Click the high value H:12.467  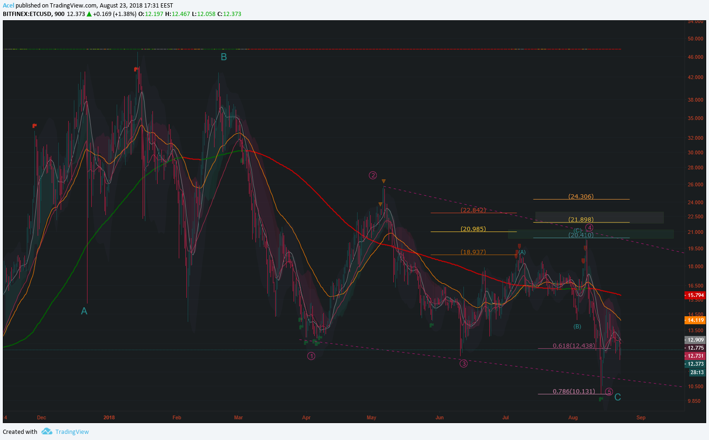(177, 14)
